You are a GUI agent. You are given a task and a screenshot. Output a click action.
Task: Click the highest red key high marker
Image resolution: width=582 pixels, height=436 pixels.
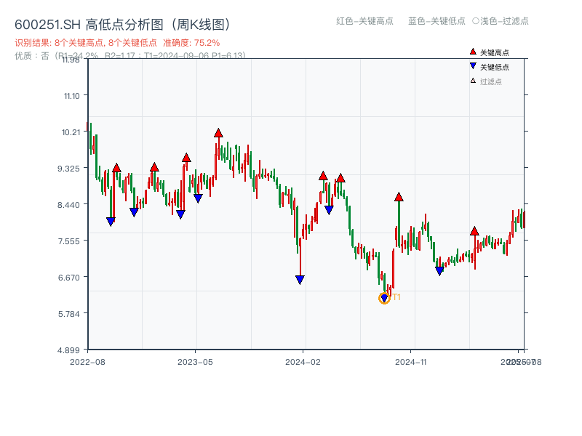click(218, 133)
